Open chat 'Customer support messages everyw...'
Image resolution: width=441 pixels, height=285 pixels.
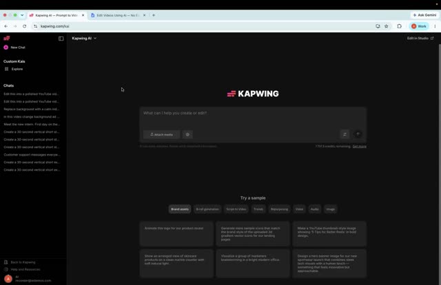pyautogui.click(x=32, y=155)
